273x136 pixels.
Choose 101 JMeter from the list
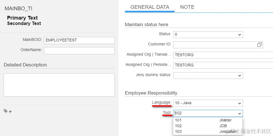pos(208,120)
